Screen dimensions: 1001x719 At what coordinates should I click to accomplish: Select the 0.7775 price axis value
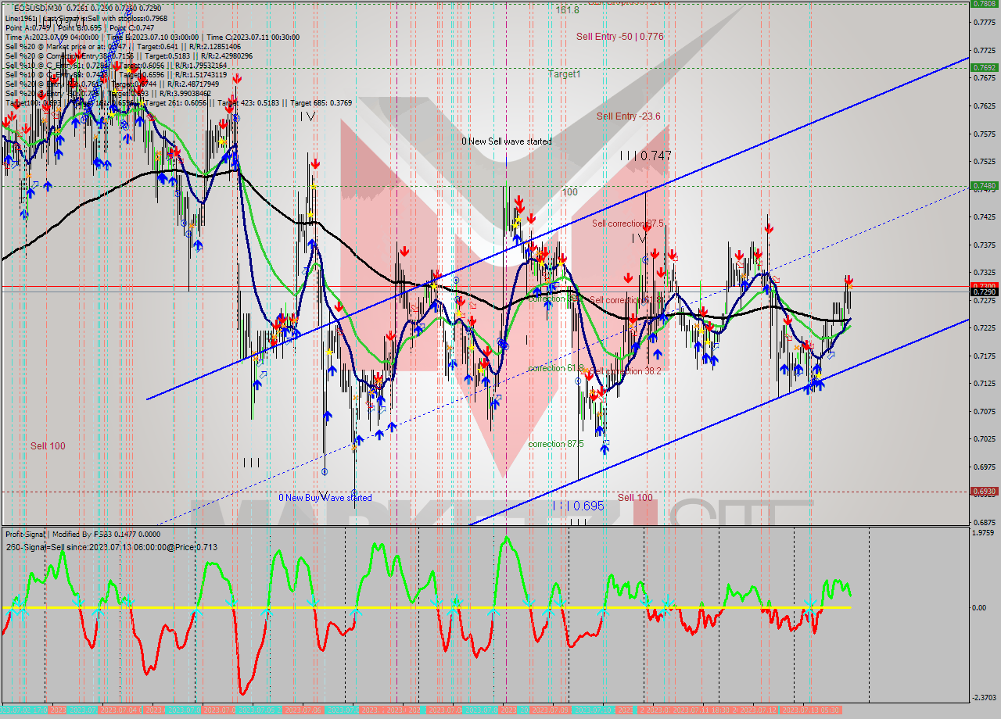(x=985, y=23)
